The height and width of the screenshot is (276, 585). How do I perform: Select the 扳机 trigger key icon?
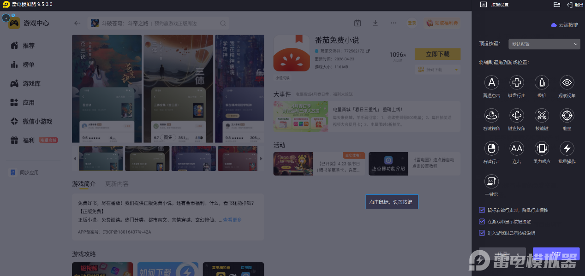542,82
